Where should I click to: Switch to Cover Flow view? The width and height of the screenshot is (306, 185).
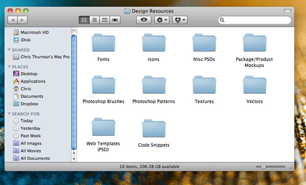coord(115,20)
